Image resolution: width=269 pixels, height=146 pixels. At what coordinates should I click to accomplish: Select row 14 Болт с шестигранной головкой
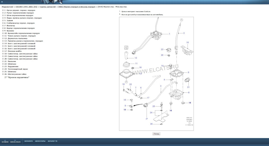[20, 44]
